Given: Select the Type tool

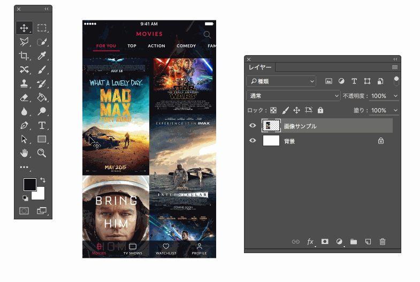Looking at the screenshot, I should (42, 125).
